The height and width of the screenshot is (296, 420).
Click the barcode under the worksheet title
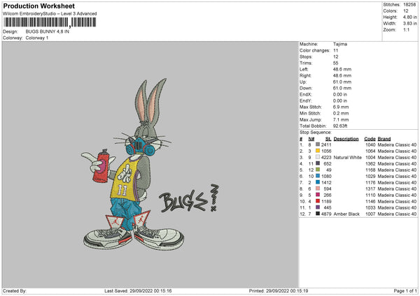point(50,22)
